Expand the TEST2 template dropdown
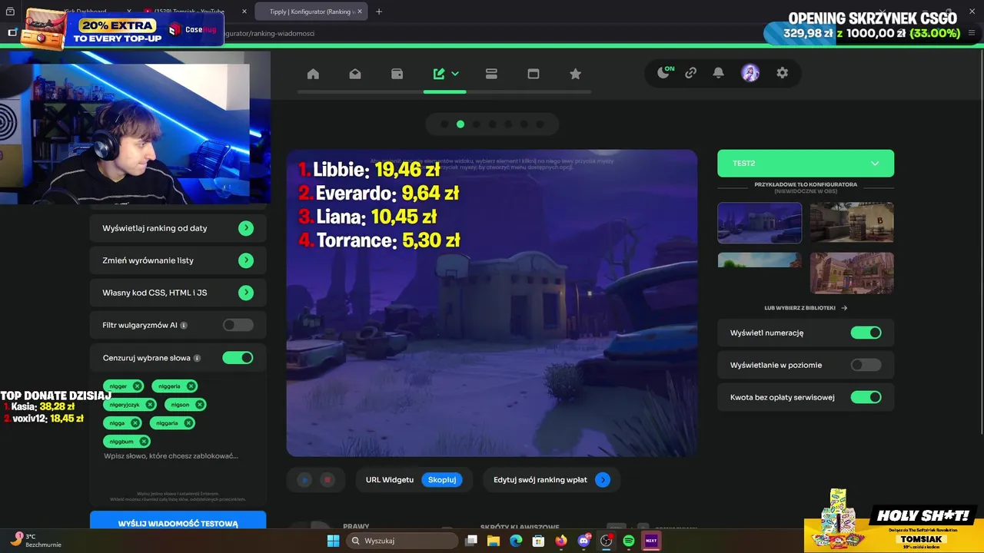 (x=806, y=163)
